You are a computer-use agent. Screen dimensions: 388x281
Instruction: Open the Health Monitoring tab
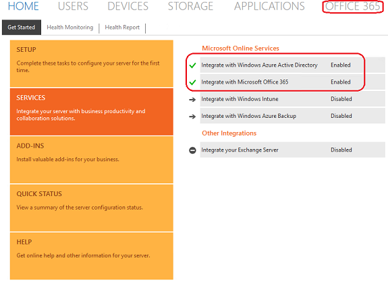[x=70, y=28]
